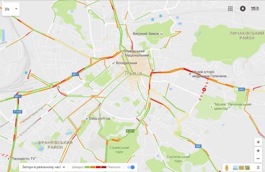Center map on my location
The height and width of the screenshot is (172, 265).
[x=258, y=142]
